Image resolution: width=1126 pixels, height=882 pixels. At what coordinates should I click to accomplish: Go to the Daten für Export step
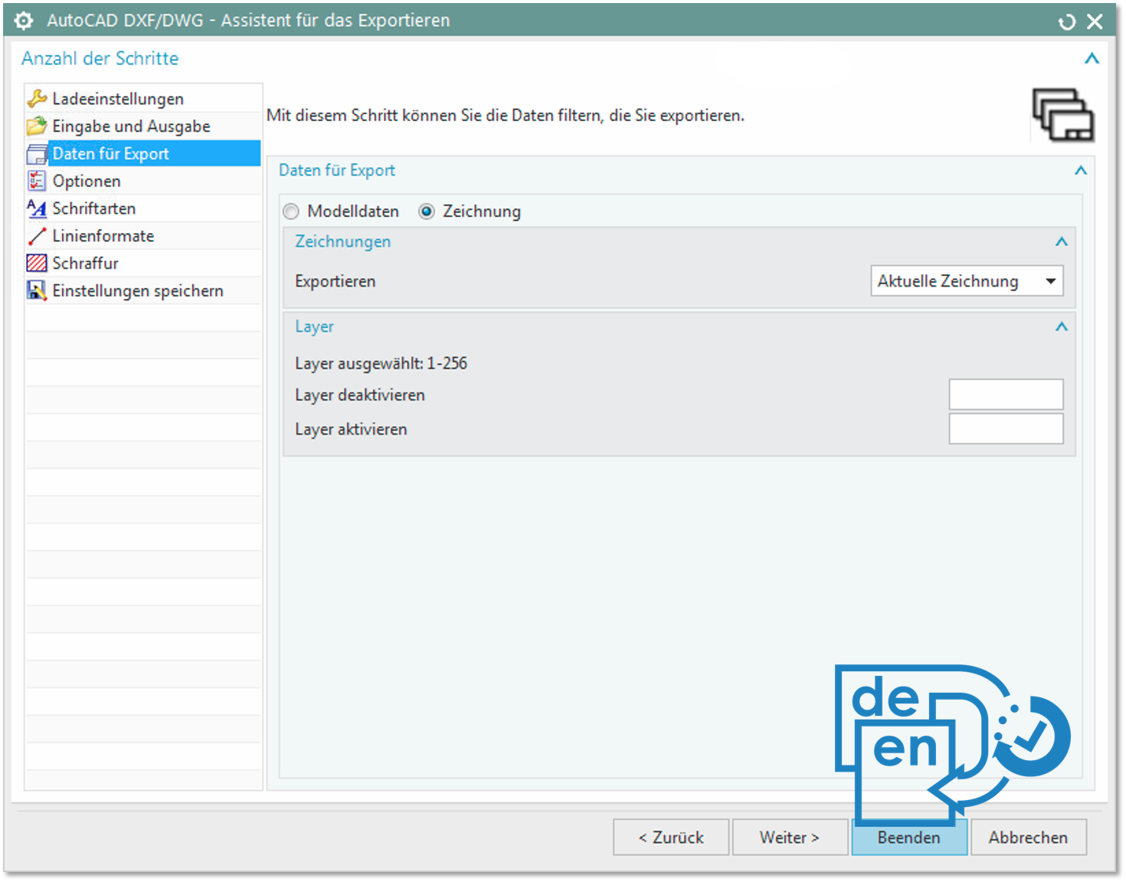111,154
